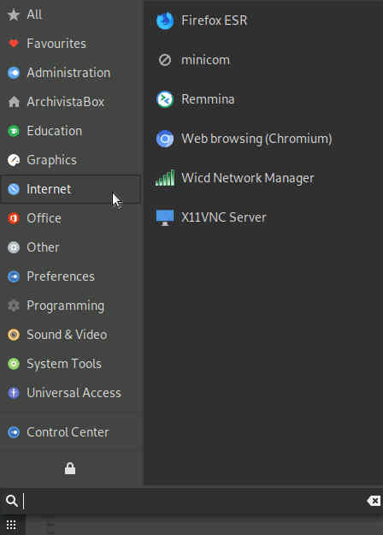This screenshot has width=383, height=535.
Task: Select the Internet category label
Action: (49, 189)
